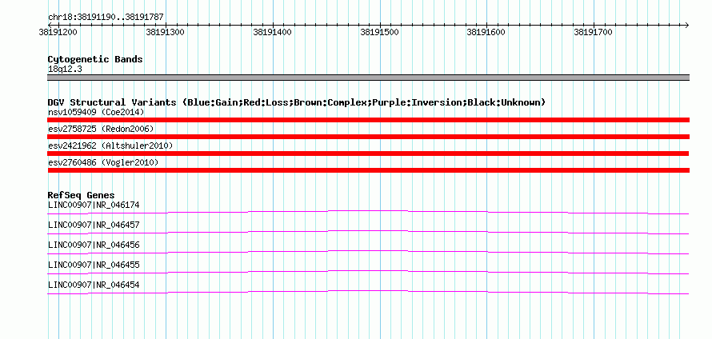Image resolution: width=712 pixels, height=339 pixels.
Task: Open the DGV Structural Variants track heading
Action: click(x=297, y=102)
